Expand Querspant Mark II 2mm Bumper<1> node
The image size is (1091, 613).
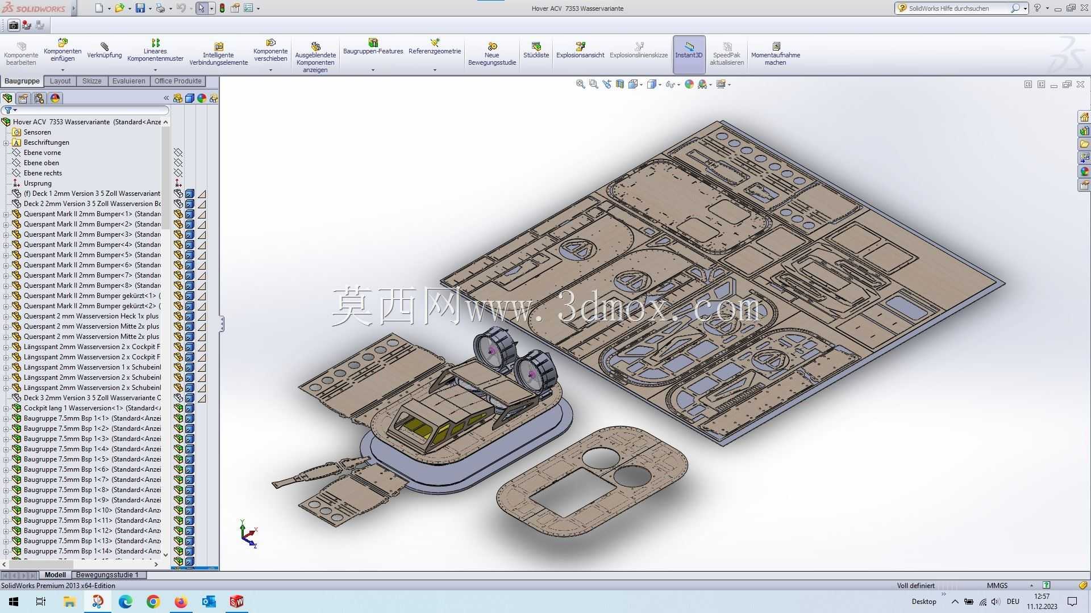tap(6, 214)
